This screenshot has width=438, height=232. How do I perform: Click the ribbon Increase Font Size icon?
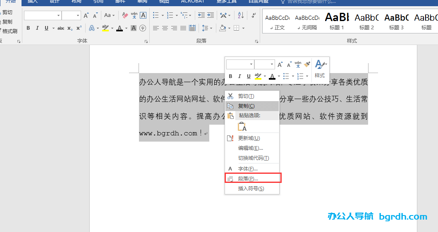click(x=86, y=15)
